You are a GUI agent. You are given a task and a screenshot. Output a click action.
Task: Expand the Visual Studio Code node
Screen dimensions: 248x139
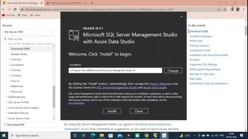[7, 119]
